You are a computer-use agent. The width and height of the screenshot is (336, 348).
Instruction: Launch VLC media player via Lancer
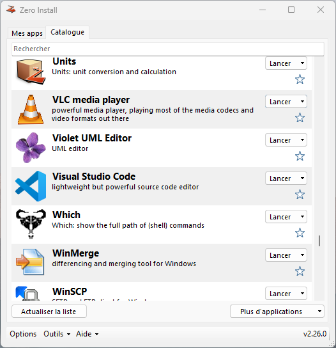(280, 102)
